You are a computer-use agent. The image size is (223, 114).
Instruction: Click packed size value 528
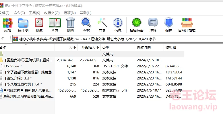[x=96, y=96]
